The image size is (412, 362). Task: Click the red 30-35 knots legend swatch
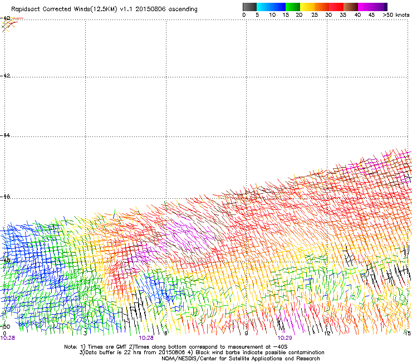(x=336, y=7)
